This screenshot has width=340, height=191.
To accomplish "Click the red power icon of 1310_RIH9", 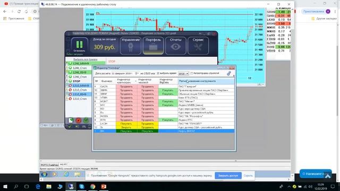I will [70, 94].
